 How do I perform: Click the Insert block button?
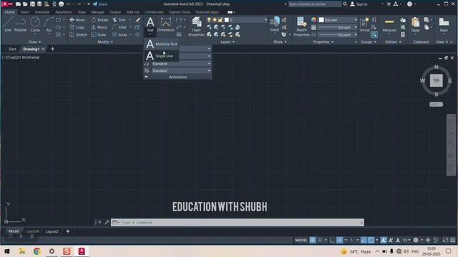tap(275, 24)
